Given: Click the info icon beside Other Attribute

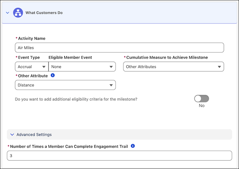Looking at the screenshot, I should click(53, 75).
